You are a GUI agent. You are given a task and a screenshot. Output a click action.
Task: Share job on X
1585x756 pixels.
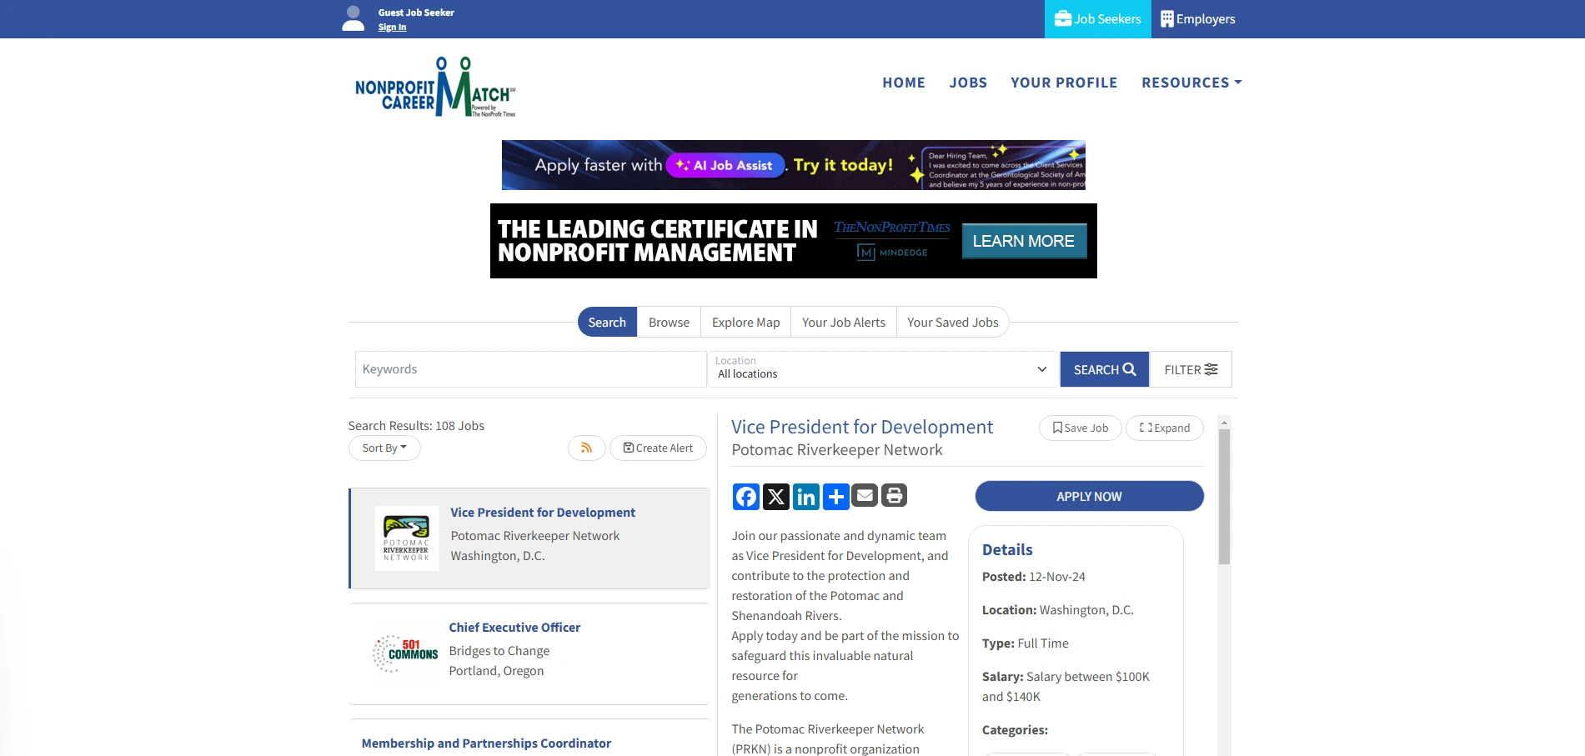click(x=776, y=497)
